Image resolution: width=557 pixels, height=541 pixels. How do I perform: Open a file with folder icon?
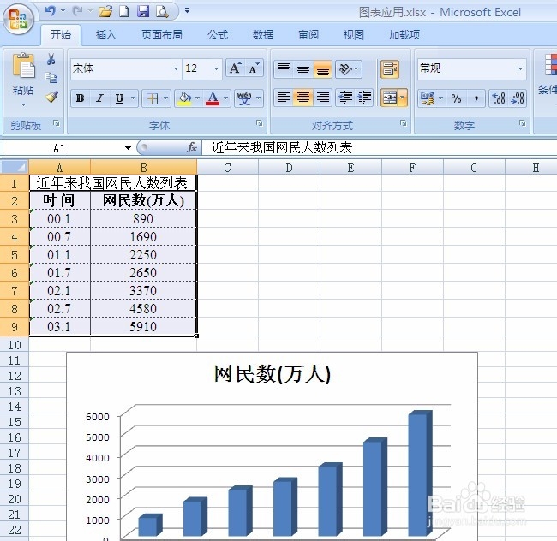click(105, 12)
